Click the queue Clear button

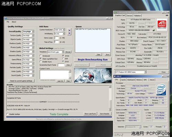(98, 55)
